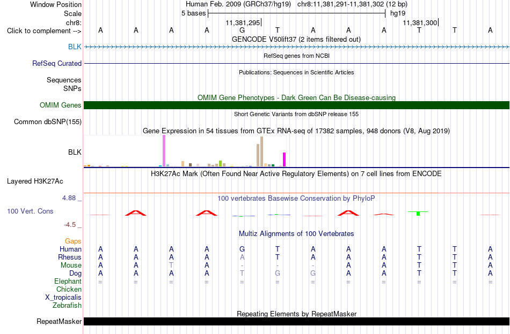
Task: Select the Mouse species label
Action: point(71,265)
